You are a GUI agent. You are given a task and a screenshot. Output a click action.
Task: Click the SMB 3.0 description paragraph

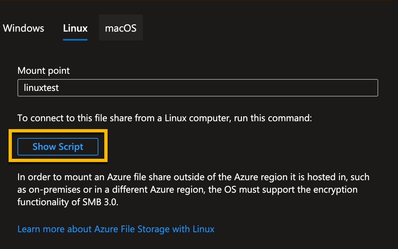(193, 189)
